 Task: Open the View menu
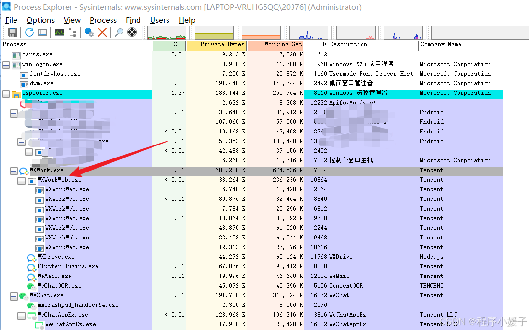click(72, 20)
